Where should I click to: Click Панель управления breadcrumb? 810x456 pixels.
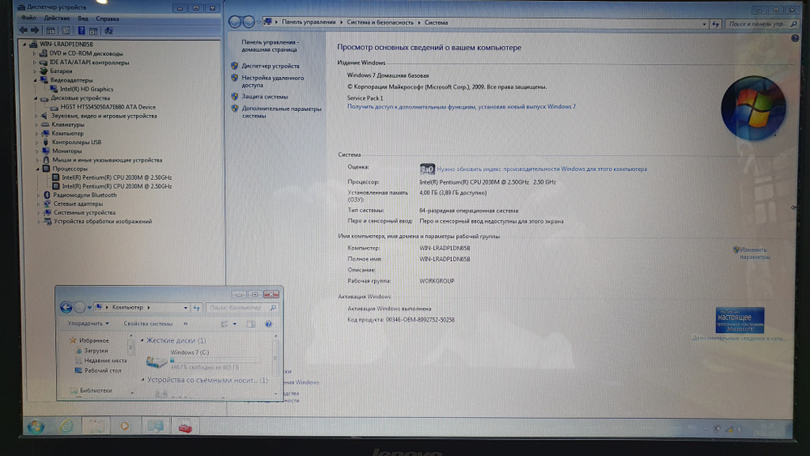[x=309, y=22]
